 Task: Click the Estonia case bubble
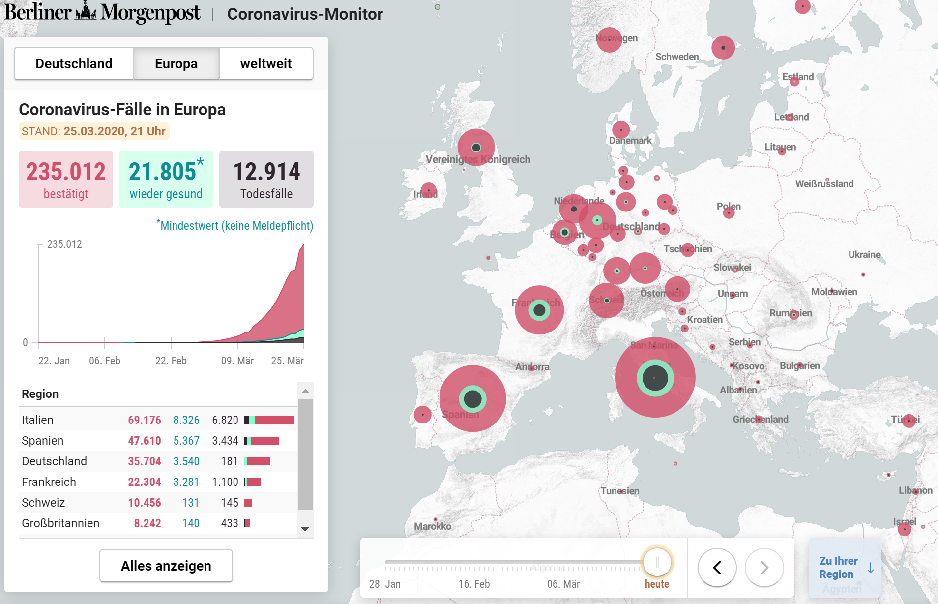(x=794, y=81)
